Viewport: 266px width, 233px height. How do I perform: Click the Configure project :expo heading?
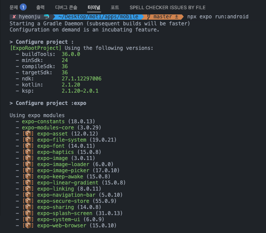pos(48,103)
